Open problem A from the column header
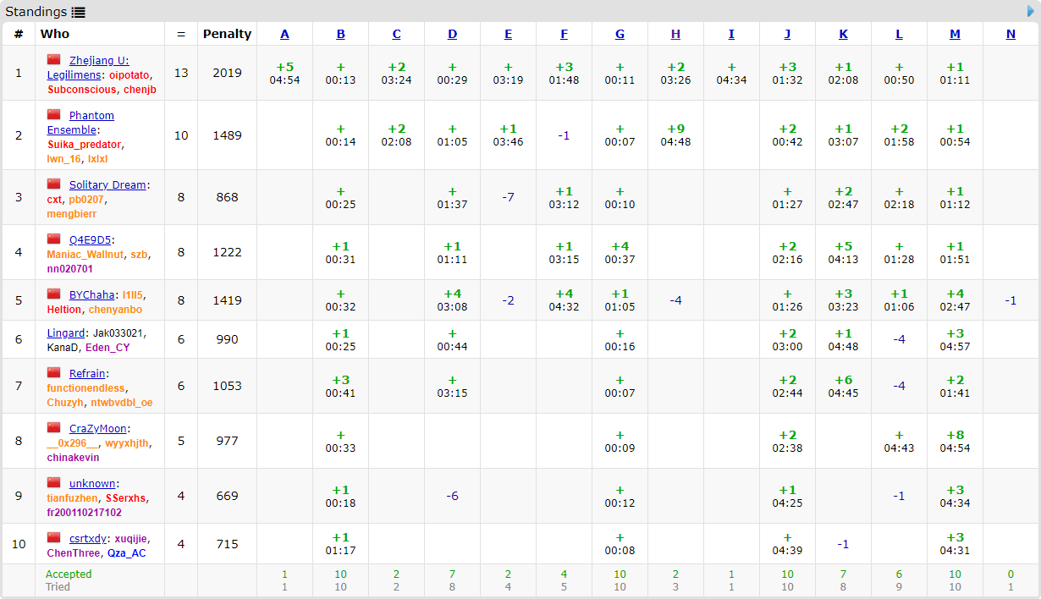Screen dimensions: 1041x599 click(284, 34)
